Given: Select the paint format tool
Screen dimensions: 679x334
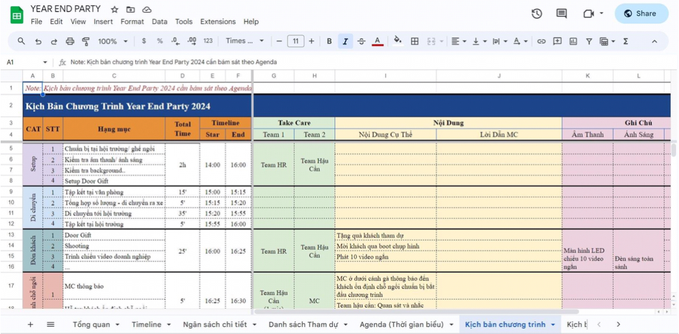Looking at the screenshot, I should click(86, 42).
